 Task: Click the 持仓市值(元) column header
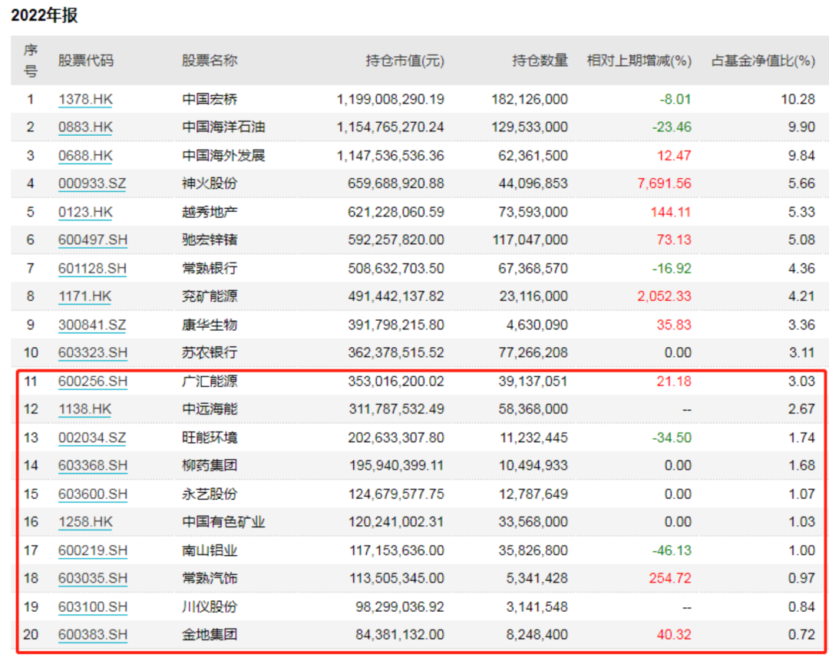click(x=405, y=61)
